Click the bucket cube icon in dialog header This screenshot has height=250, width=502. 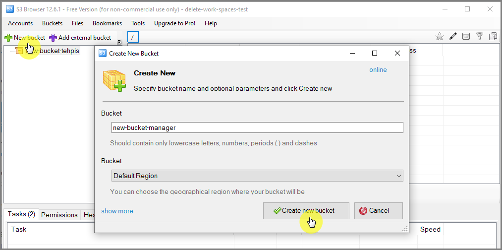(114, 80)
